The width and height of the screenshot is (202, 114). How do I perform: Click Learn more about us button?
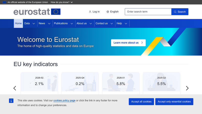128,43
